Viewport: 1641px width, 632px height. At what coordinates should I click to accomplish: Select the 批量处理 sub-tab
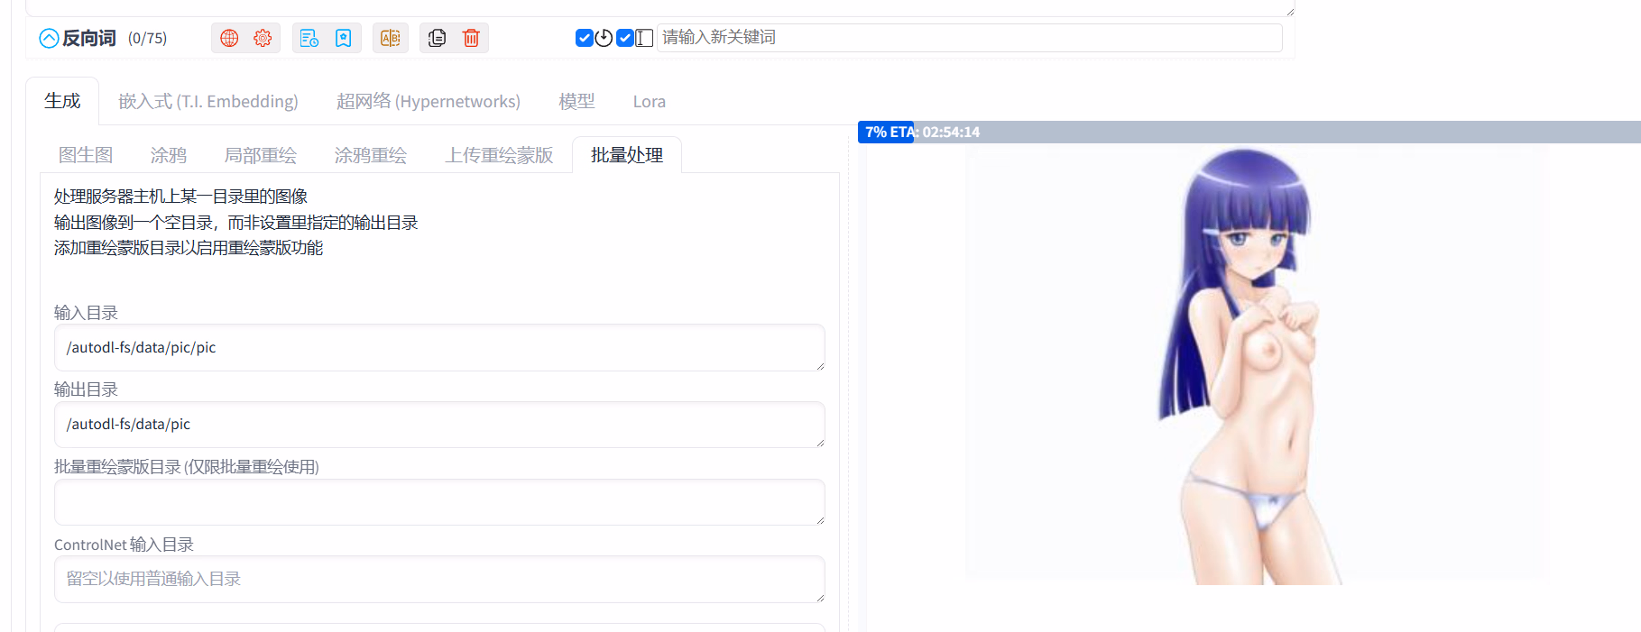(x=627, y=155)
